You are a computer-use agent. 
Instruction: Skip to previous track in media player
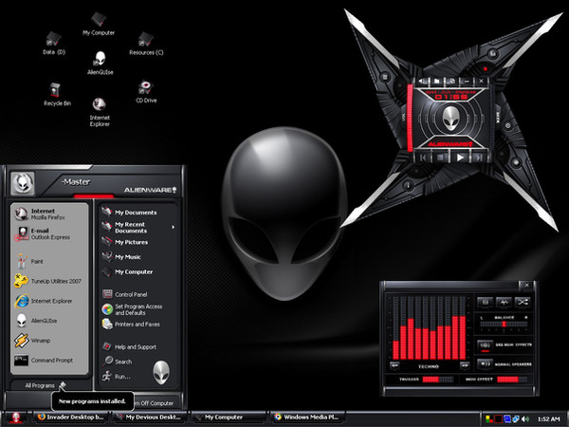pyautogui.click(x=424, y=158)
